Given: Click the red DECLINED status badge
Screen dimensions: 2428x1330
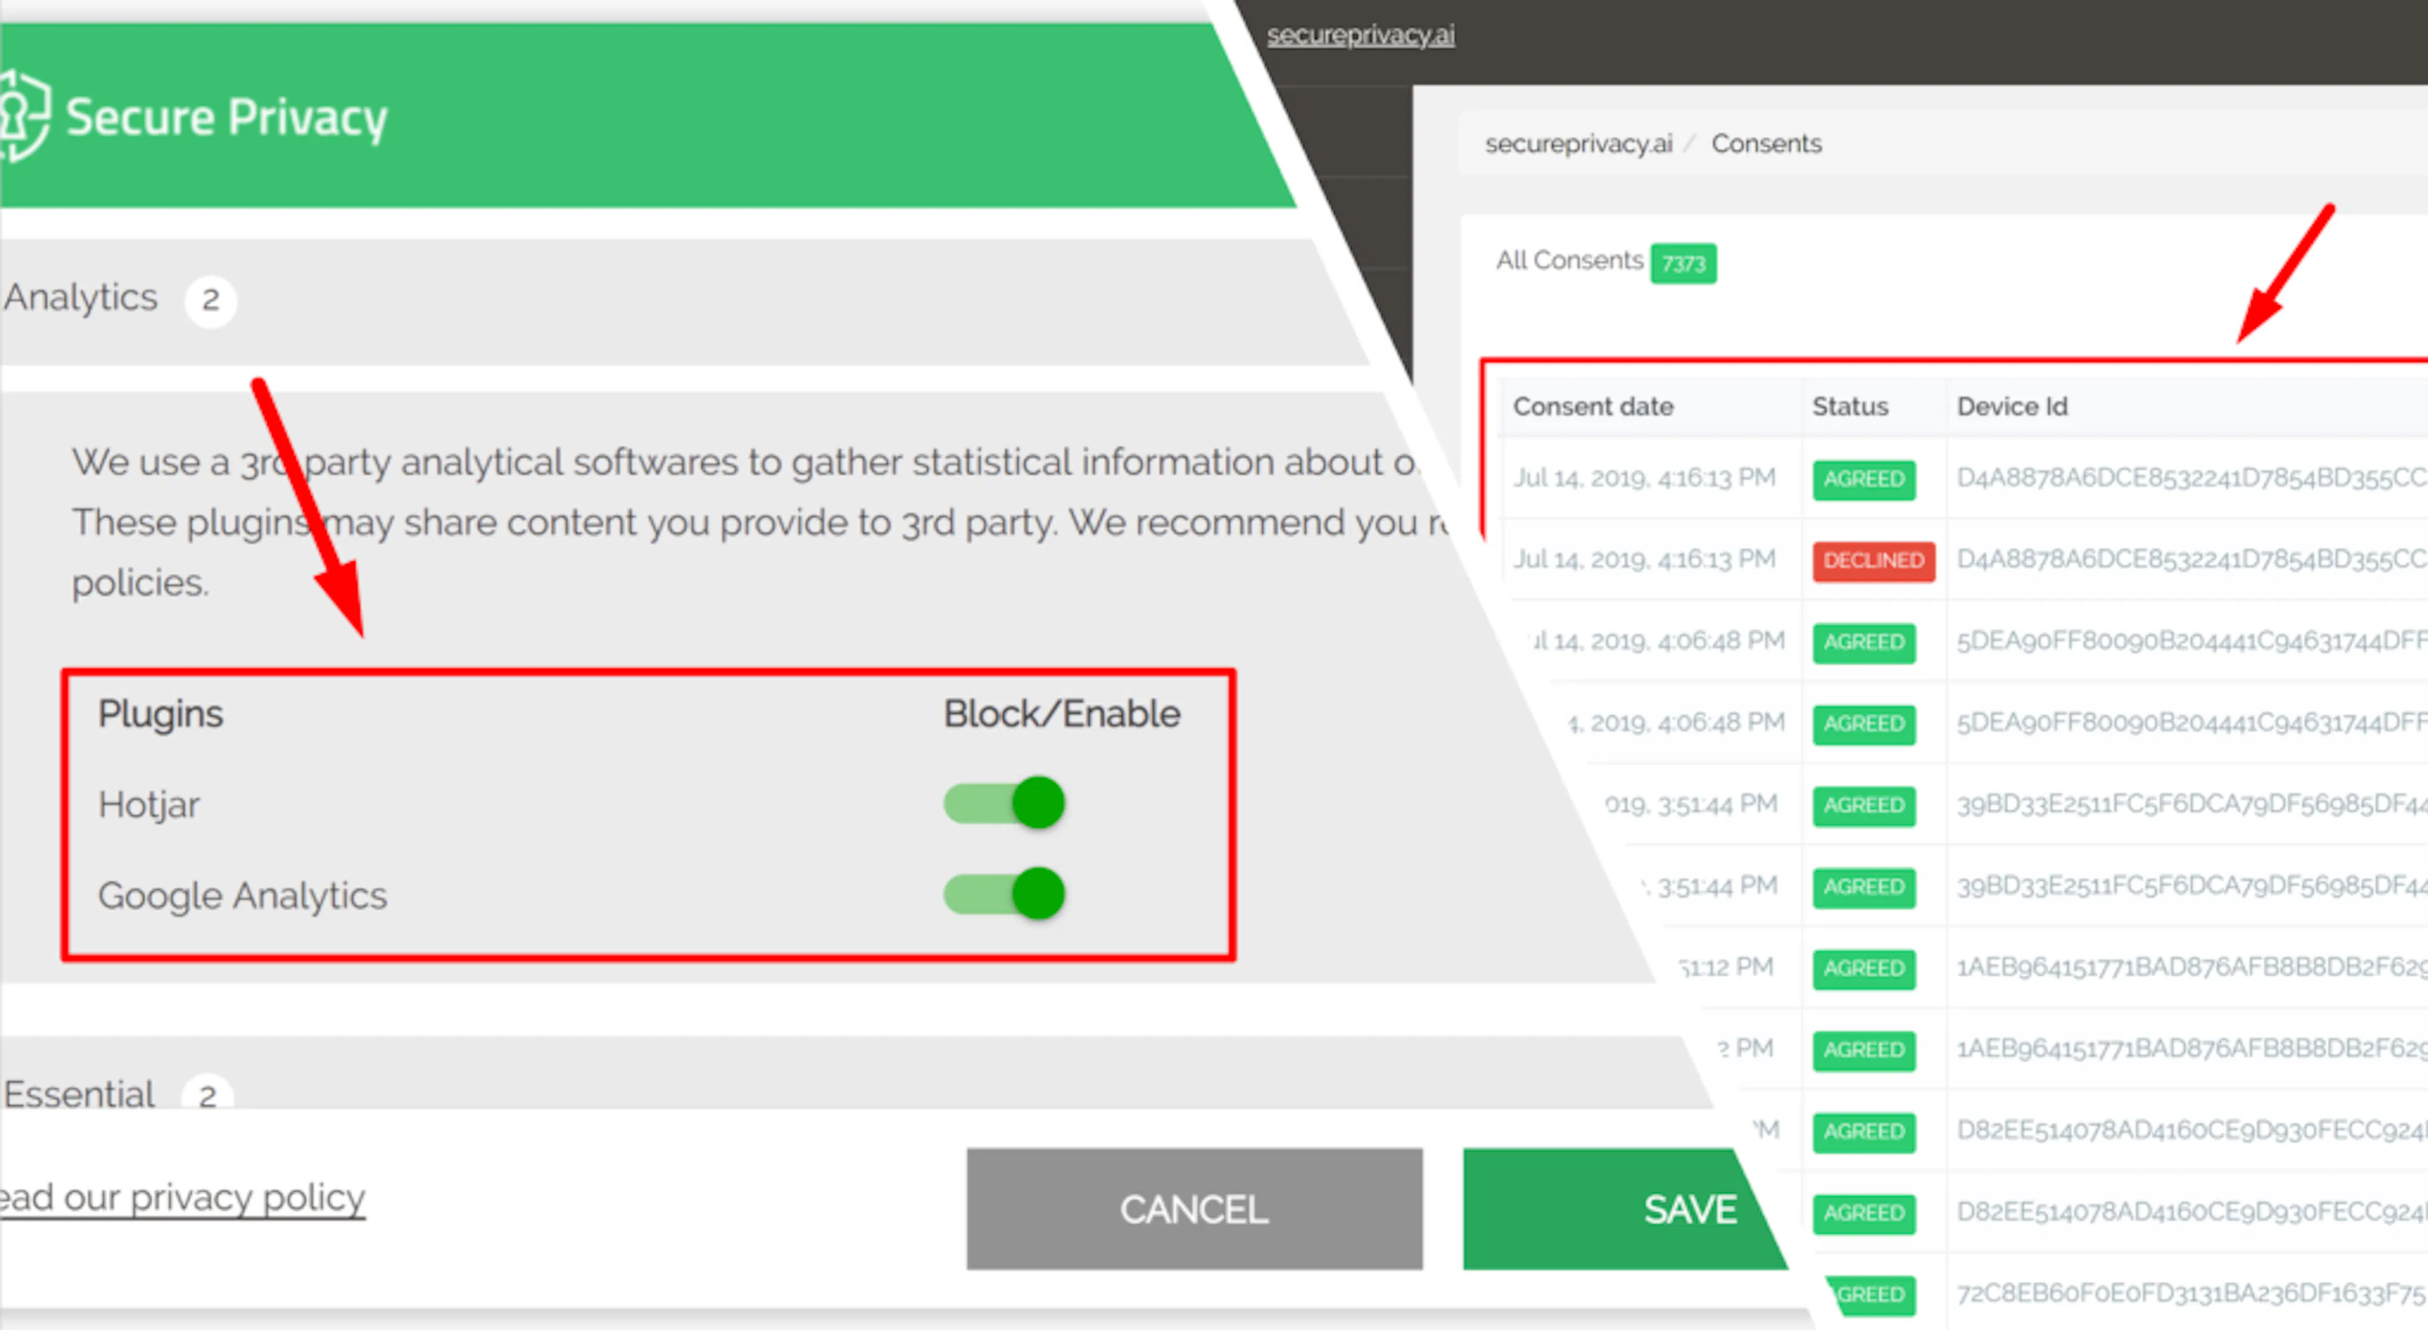Looking at the screenshot, I should [x=1873, y=560].
